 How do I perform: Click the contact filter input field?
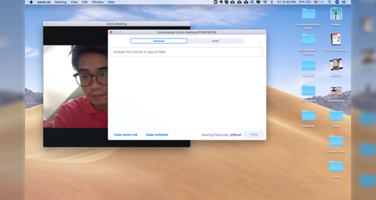187,52
